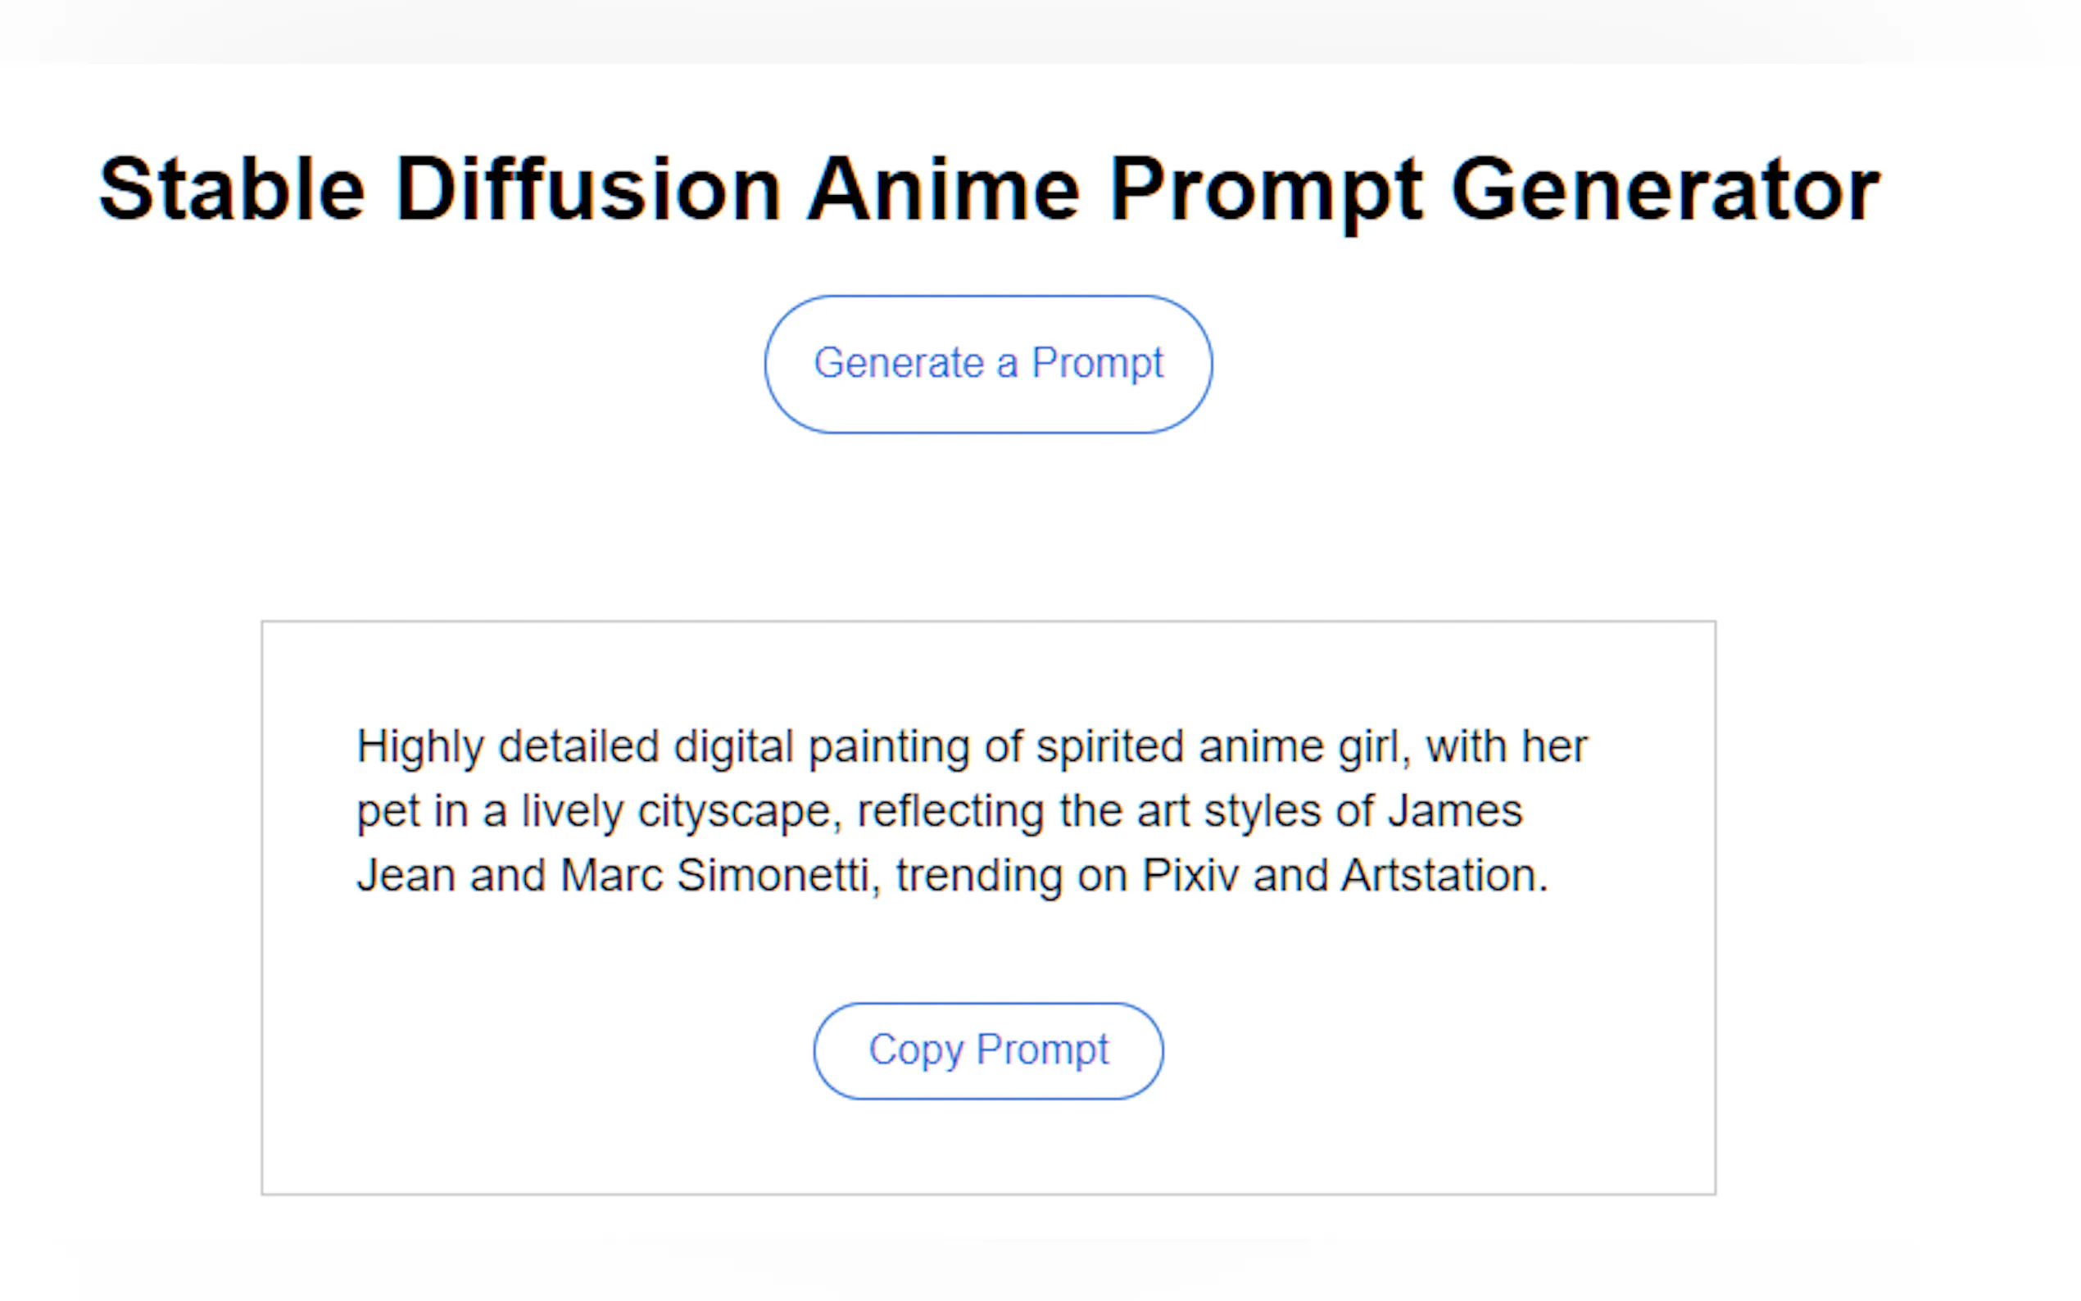
Task: Click the name 'James' in the prompt
Action: (x=1455, y=811)
